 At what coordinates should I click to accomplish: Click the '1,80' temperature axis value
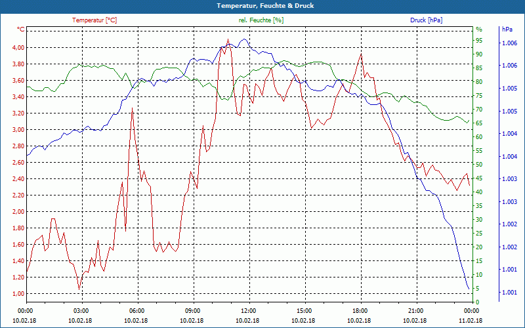click(19, 228)
